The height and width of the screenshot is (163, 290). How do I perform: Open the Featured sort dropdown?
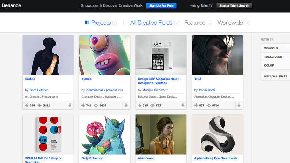click(210, 23)
